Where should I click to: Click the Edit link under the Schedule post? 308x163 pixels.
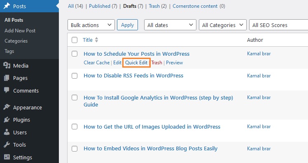pyautogui.click(x=117, y=63)
